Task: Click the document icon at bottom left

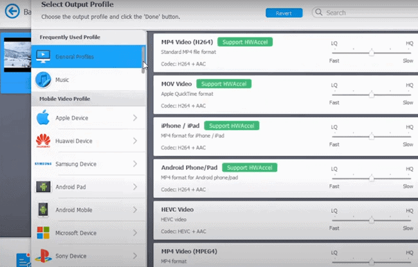Action: (x=23, y=260)
